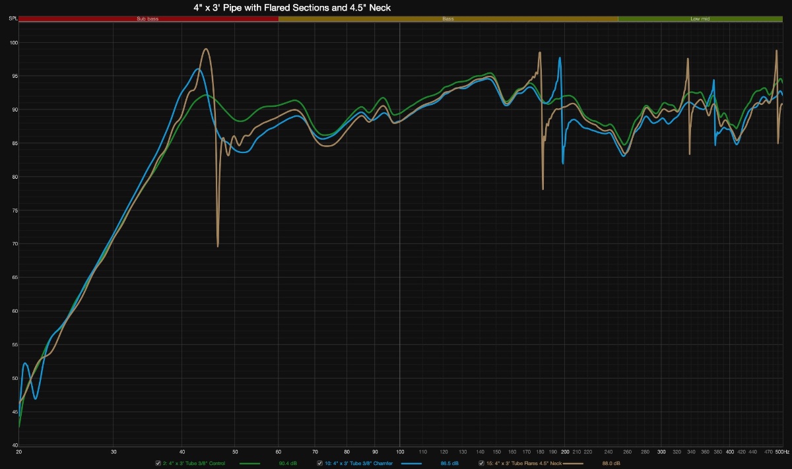Click the 90.4 dB legend value
Viewport: 792px width, 469px height.
pyautogui.click(x=288, y=464)
